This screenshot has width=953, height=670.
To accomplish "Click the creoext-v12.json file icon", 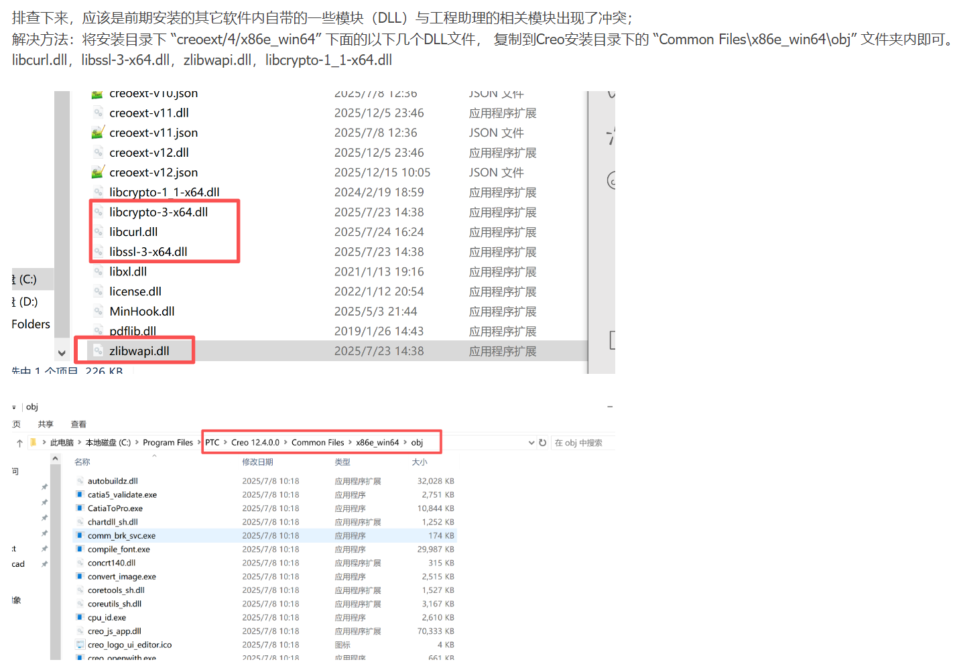I will coord(98,173).
